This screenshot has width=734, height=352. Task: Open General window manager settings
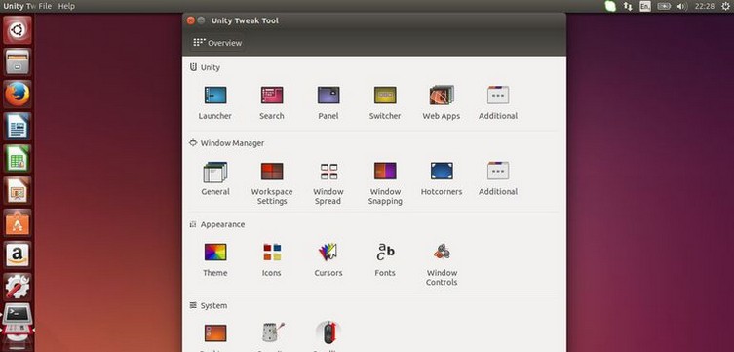(x=215, y=172)
